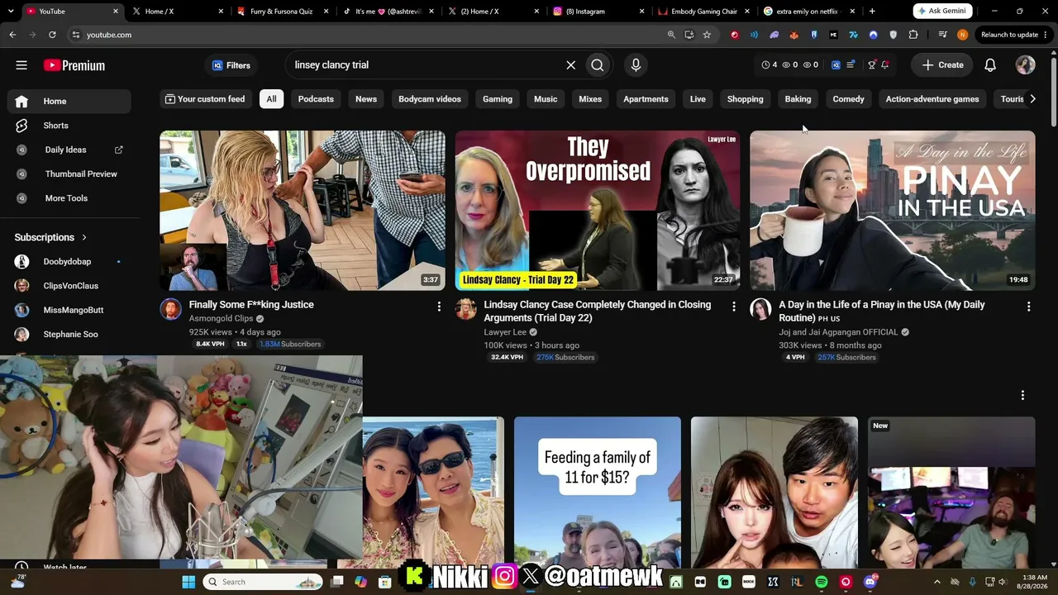Click the YouTube Premium logo

click(x=74, y=65)
